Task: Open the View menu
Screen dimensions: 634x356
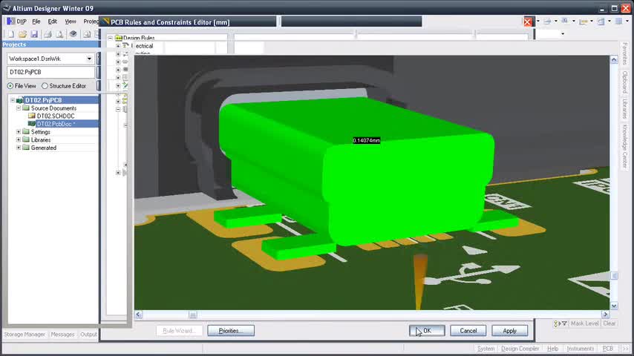Action: (71, 22)
